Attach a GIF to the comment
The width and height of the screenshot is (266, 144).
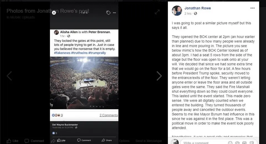point(245,143)
